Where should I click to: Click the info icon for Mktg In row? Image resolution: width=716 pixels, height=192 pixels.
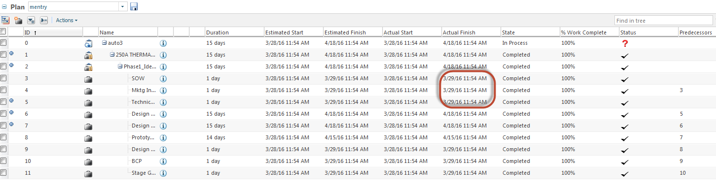click(x=164, y=90)
